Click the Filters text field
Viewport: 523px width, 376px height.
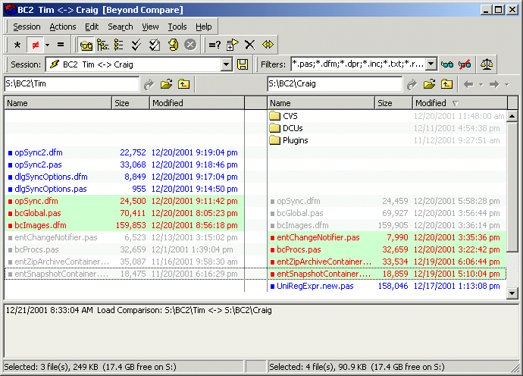(x=359, y=64)
